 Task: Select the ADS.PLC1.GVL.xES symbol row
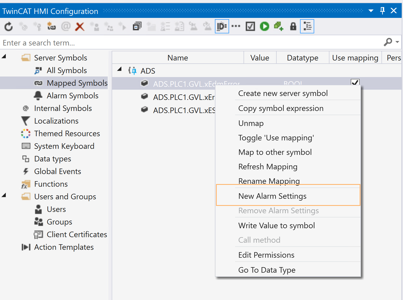(184, 110)
